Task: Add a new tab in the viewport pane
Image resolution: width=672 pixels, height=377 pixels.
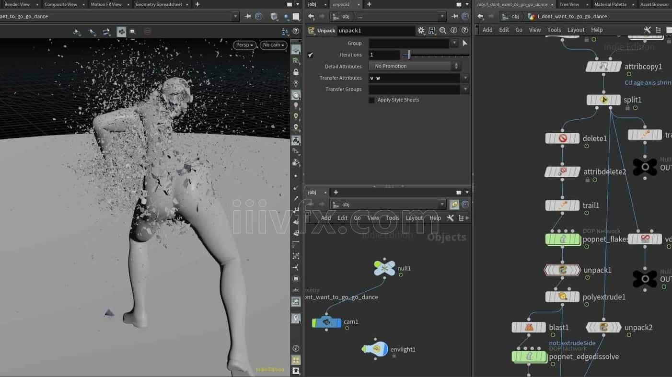Action: click(197, 4)
